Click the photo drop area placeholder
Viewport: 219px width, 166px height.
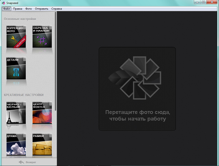tap(137, 89)
